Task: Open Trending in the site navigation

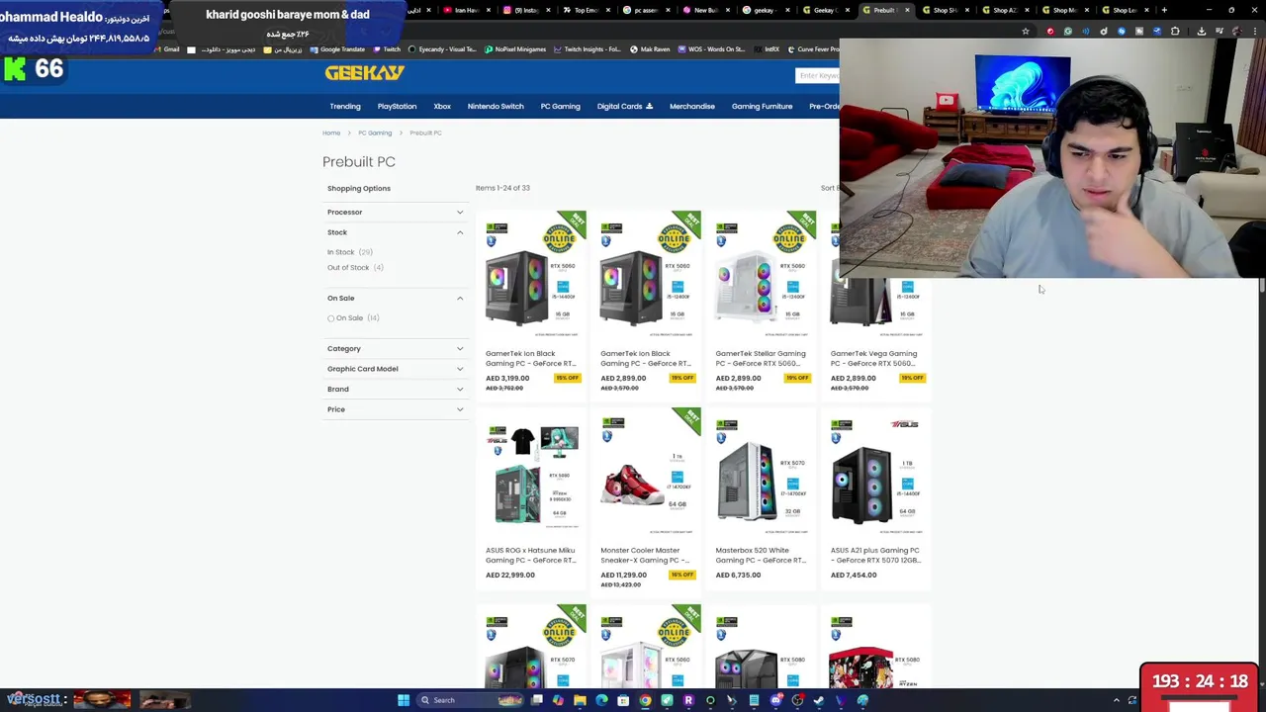Action: point(345,106)
